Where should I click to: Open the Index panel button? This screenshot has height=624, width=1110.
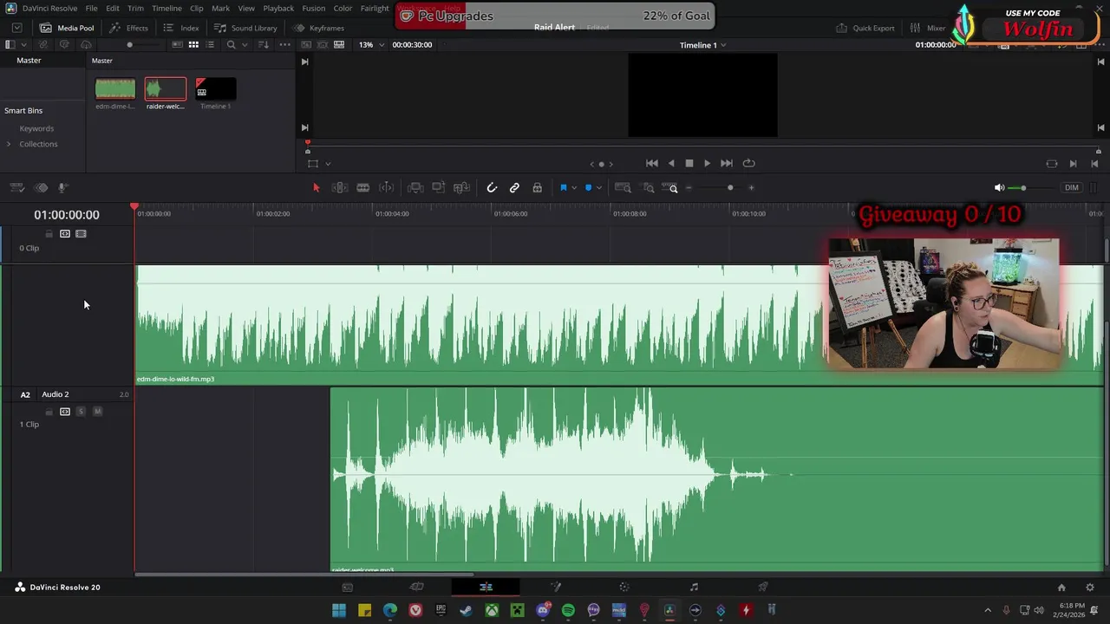pos(181,28)
